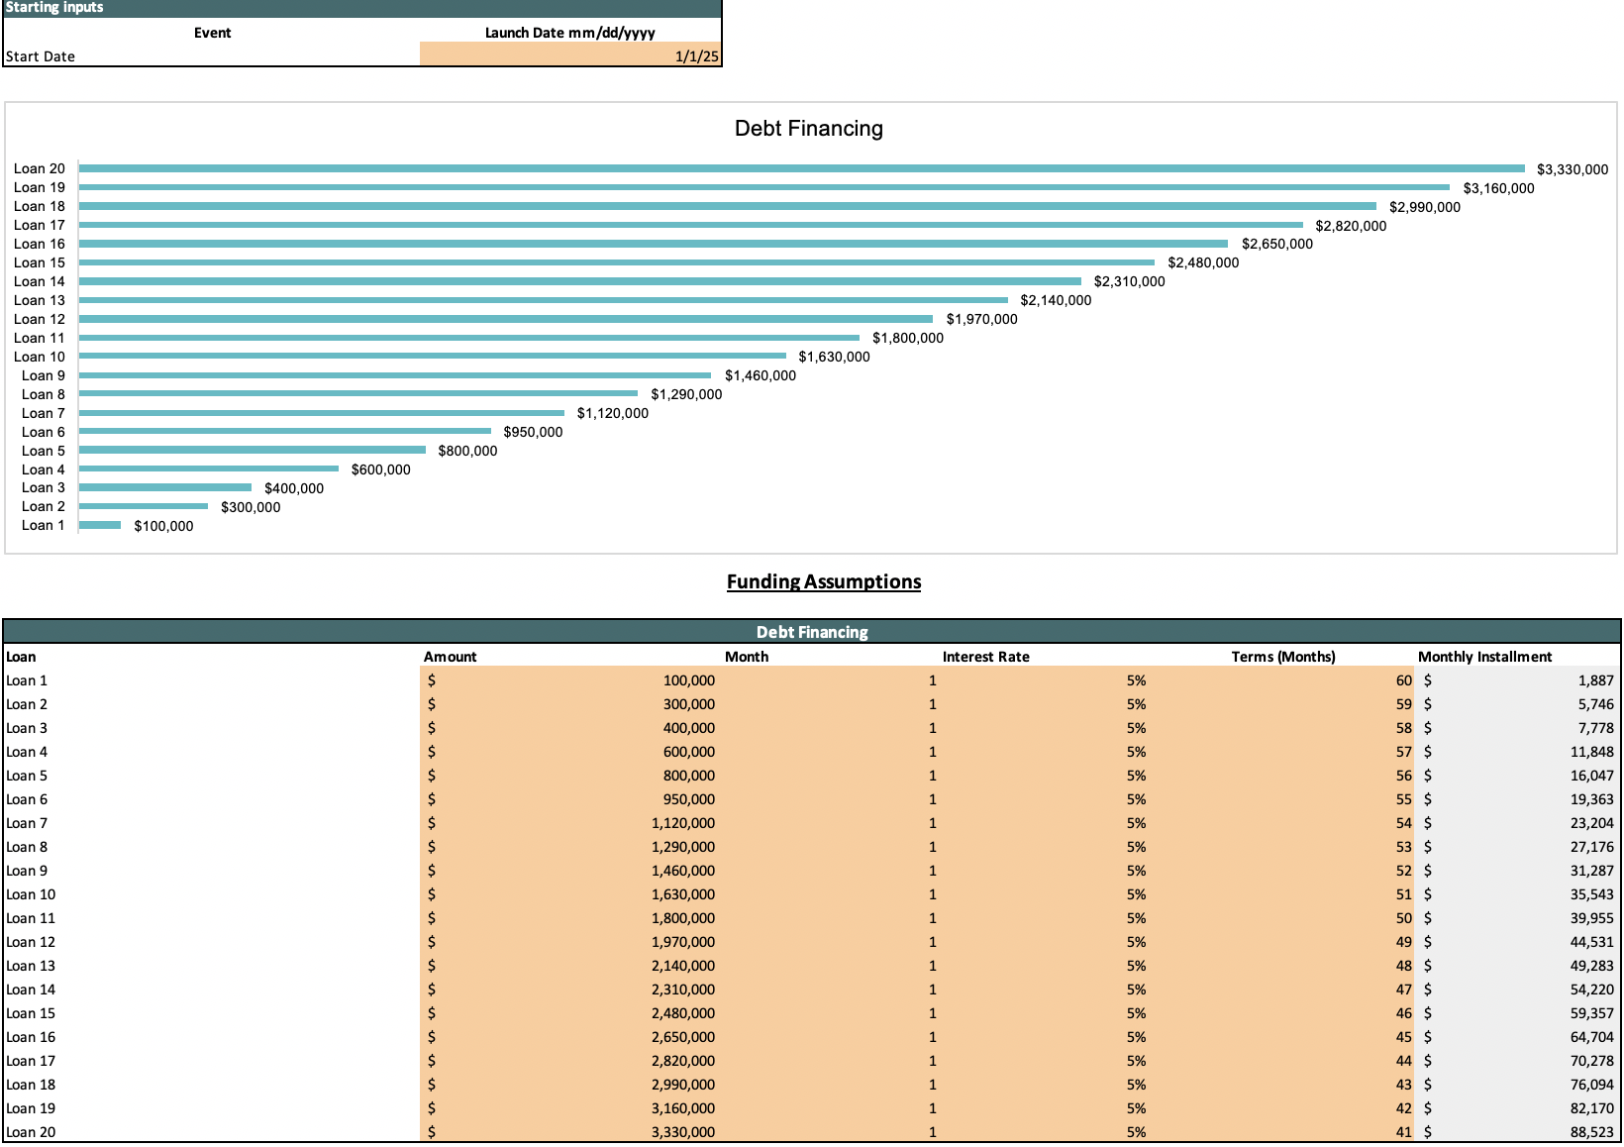Select the Loan 19 amount cell 3,160,000
The width and height of the screenshot is (1624, 1147).
tap(570, 1108)
